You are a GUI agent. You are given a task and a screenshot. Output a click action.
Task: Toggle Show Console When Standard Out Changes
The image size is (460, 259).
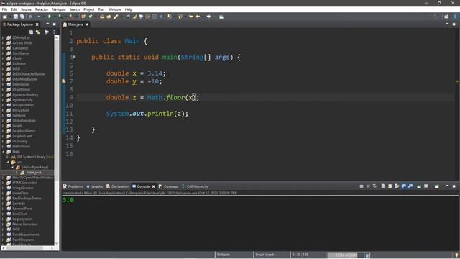(404, 186)
